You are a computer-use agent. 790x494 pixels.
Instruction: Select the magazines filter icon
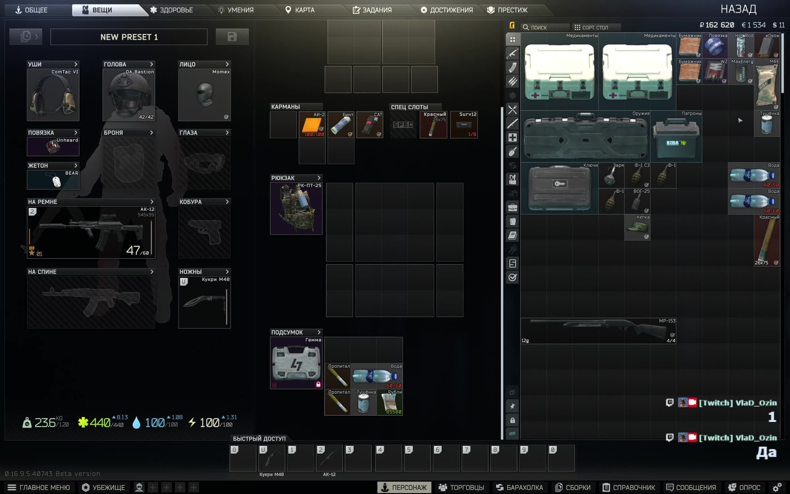512,67
